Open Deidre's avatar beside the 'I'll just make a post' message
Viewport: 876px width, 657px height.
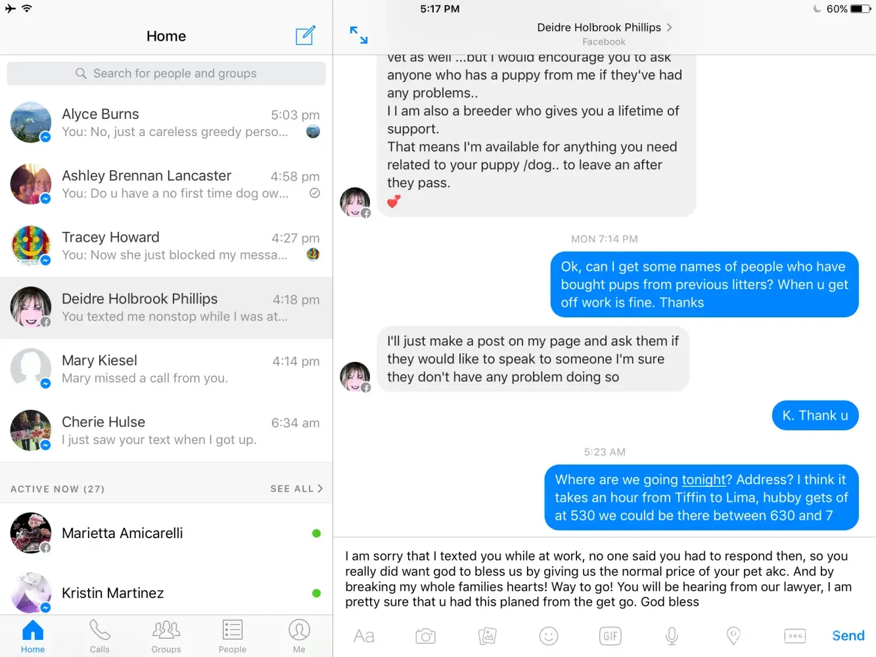[355, 377]
